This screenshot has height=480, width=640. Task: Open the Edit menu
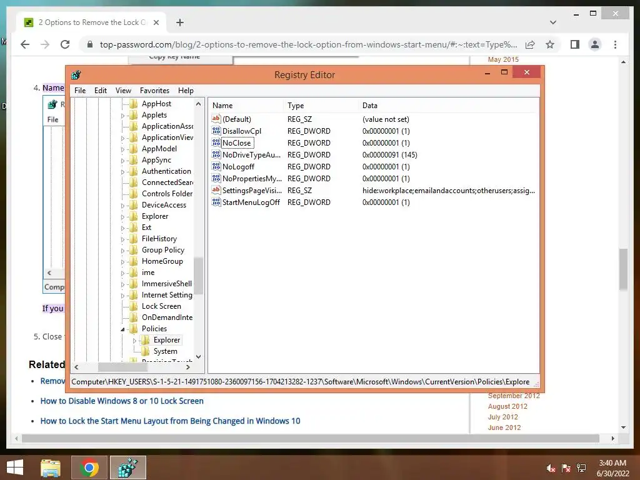(x=101, y=91)
